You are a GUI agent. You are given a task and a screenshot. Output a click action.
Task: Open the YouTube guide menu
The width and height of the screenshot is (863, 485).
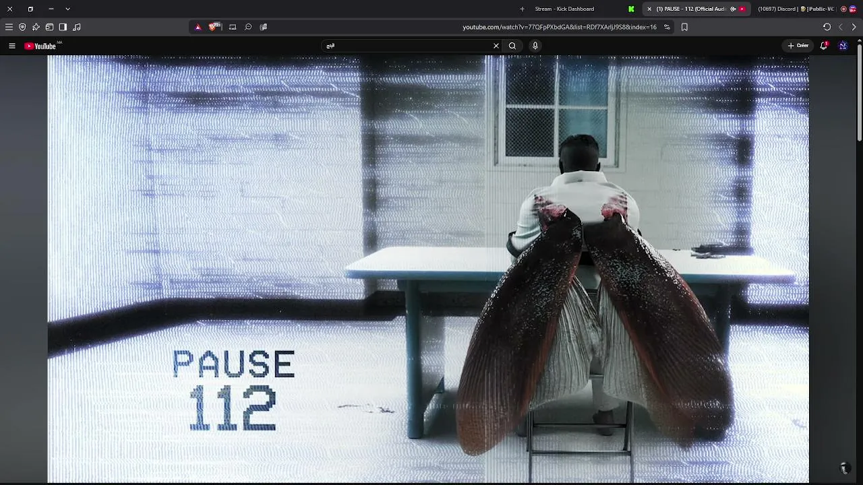click(11, 46)
